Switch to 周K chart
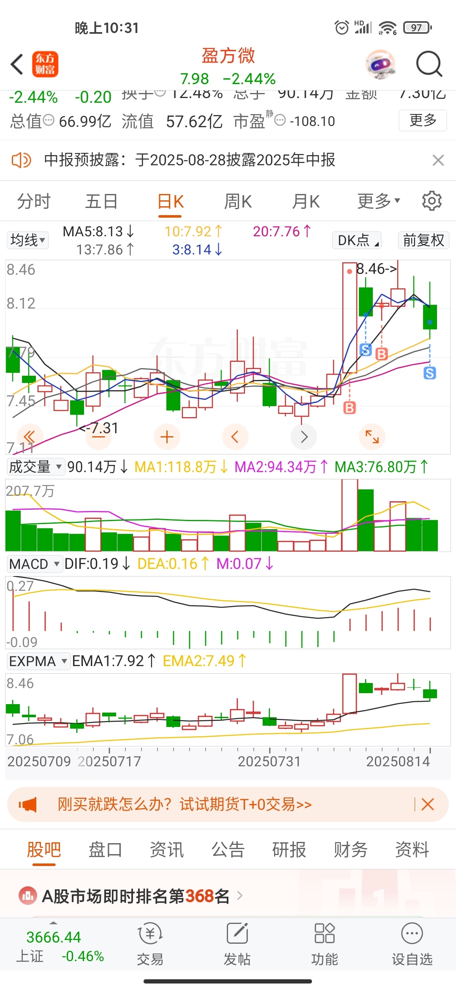456x989 pixels. point(238,201)
